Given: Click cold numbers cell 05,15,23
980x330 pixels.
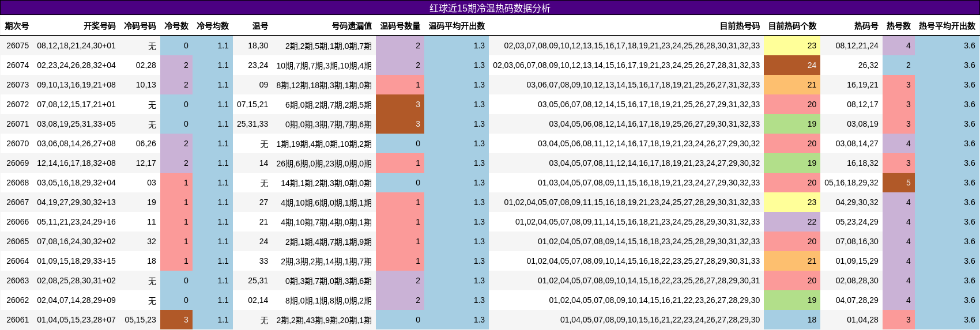Looking at the screenshot, I should [140, 320].
